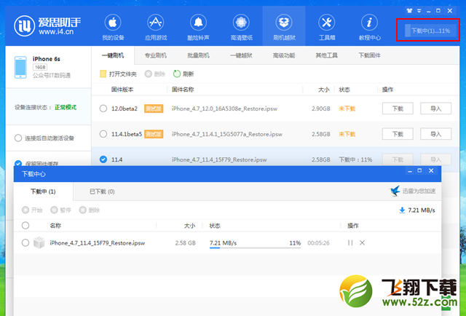Open the 刷机越狱 flash section
466x316 pixels.
coord(284,28)
